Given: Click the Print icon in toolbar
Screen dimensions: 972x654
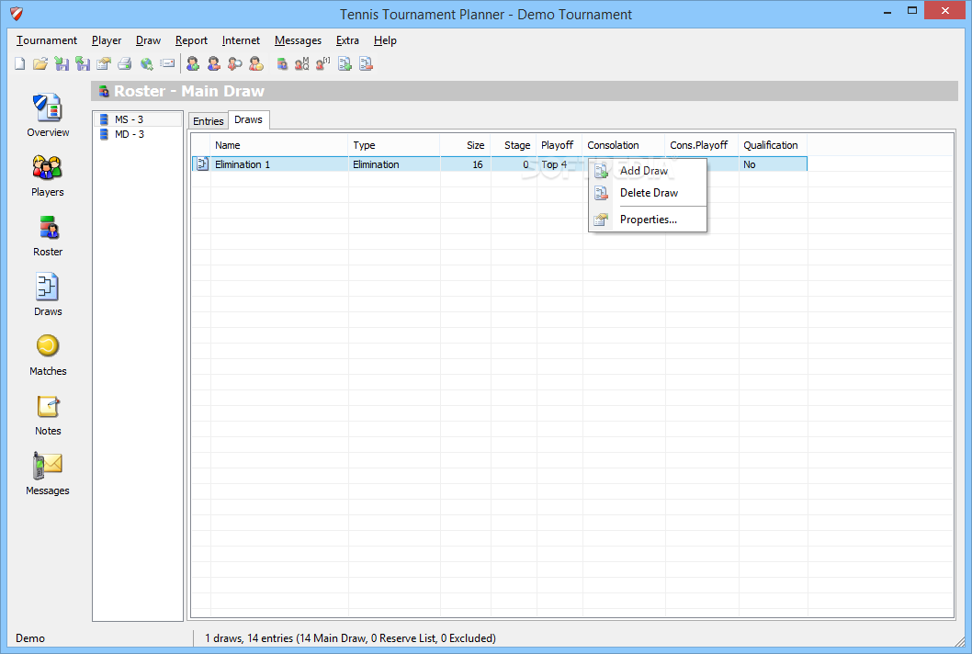Looking at the screenshot, I should (x=125, y=64).
